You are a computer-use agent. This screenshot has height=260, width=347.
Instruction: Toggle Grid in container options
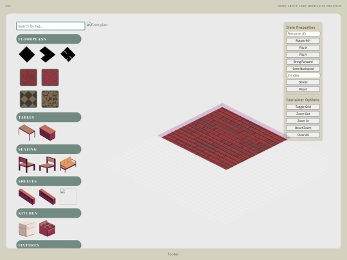pyautogui.click(x=303, y=107)
